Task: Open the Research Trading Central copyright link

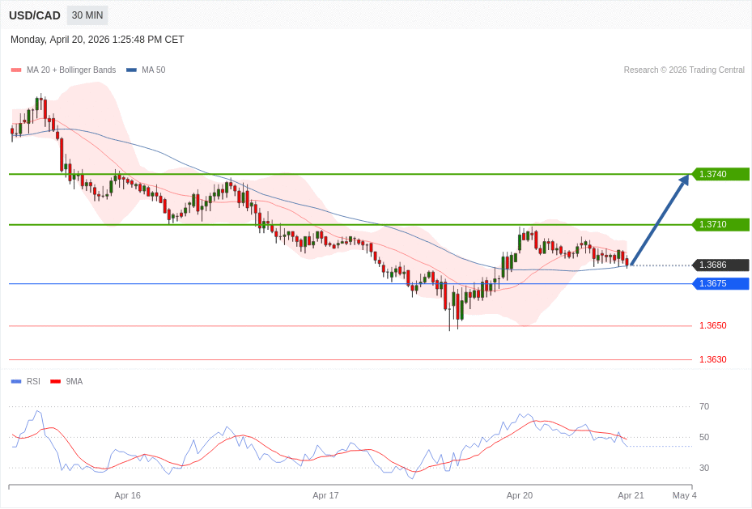Action: click(684, 70)
